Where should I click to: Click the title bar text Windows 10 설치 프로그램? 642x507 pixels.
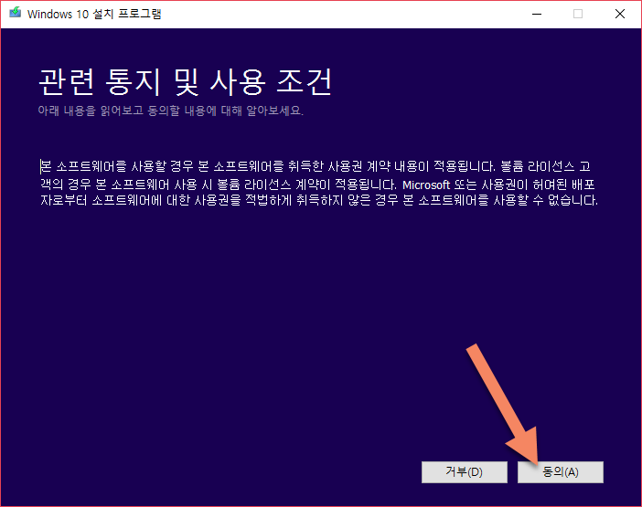pyautogui.click(x=94, y=14)
